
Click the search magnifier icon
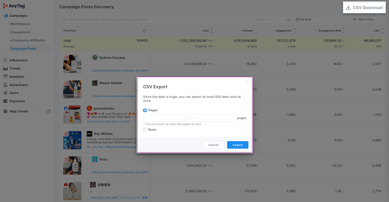65,20
